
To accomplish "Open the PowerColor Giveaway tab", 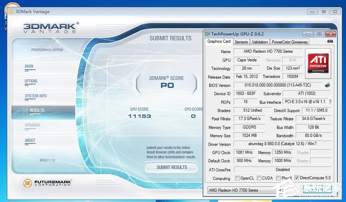I will 290,42.
